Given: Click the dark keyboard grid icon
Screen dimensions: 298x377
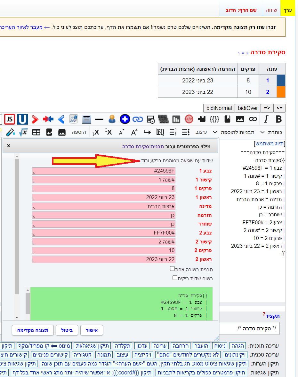Looking at the screenshot, I should tap(163, 119).
